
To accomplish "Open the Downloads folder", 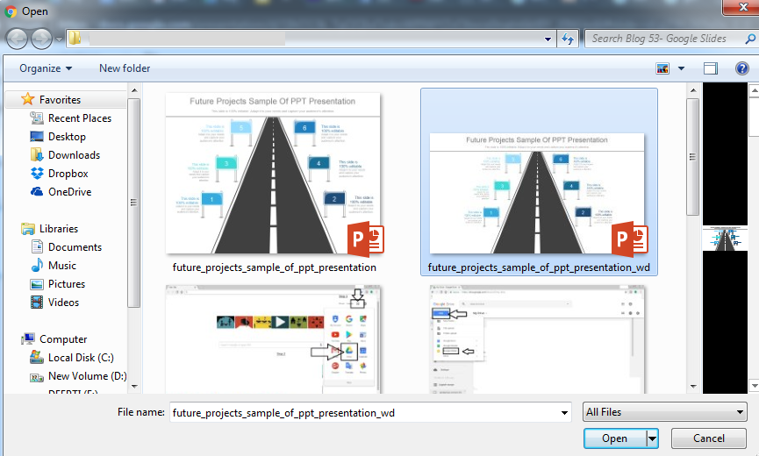I will coord(74,154).
